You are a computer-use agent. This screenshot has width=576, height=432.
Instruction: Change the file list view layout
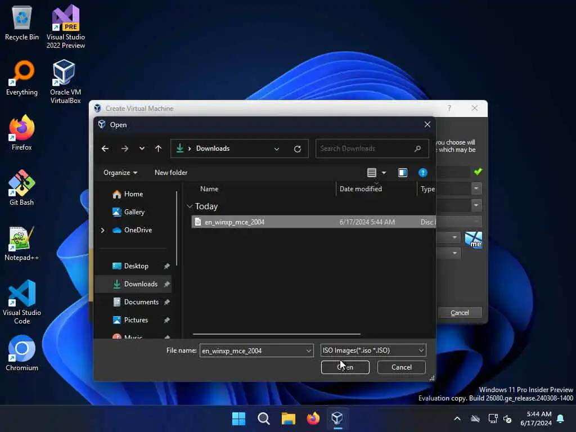[x=371, y=173]
